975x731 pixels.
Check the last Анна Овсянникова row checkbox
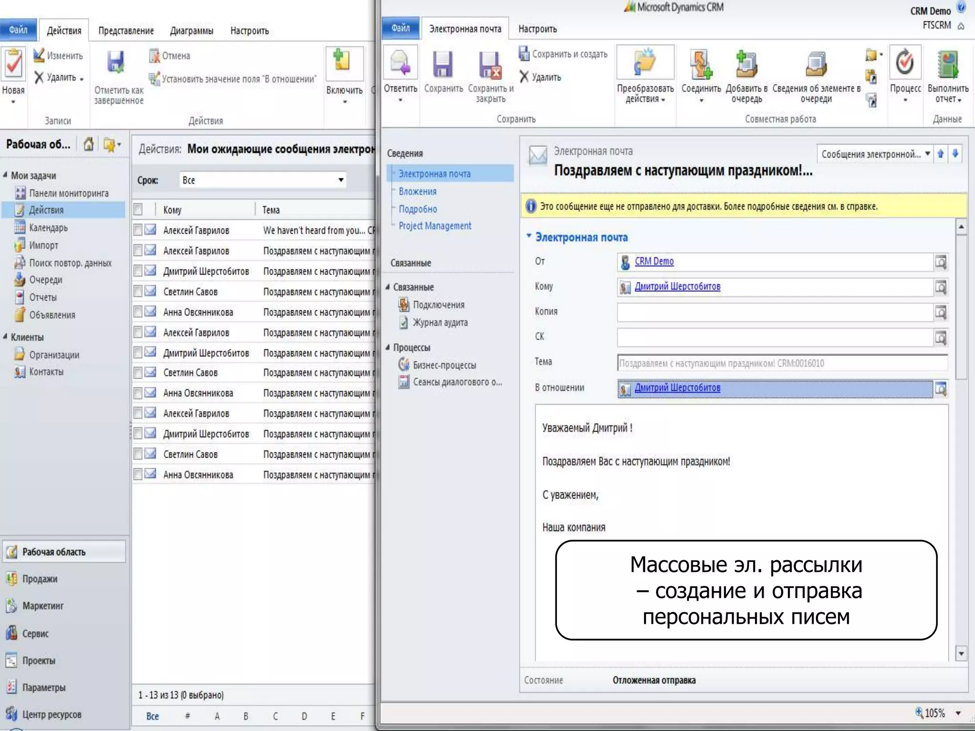pyautogui.click(x=138, y=474)
